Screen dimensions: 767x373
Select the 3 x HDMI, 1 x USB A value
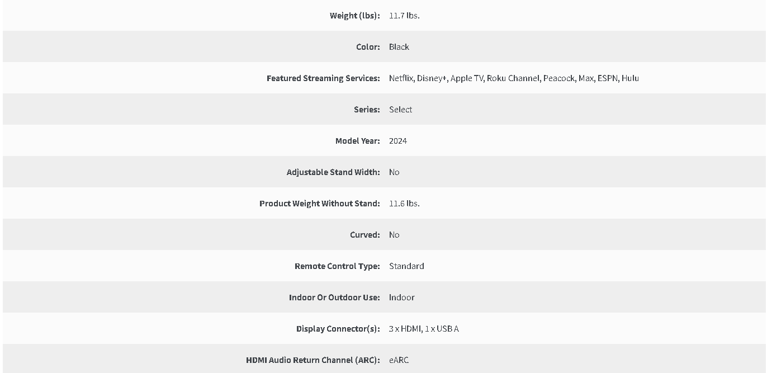[x=424, y=329]
